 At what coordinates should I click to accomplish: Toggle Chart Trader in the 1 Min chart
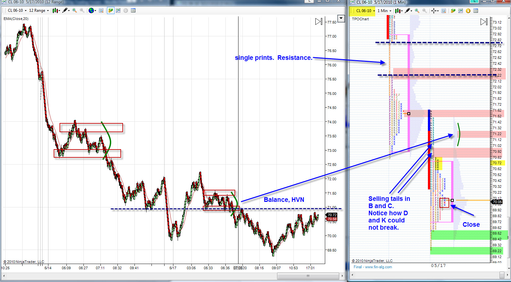[453, 11]
